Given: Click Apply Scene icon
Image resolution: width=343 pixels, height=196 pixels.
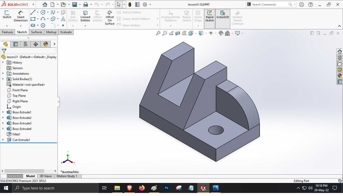Looking at the screenshot, I should tap(227, 33).
